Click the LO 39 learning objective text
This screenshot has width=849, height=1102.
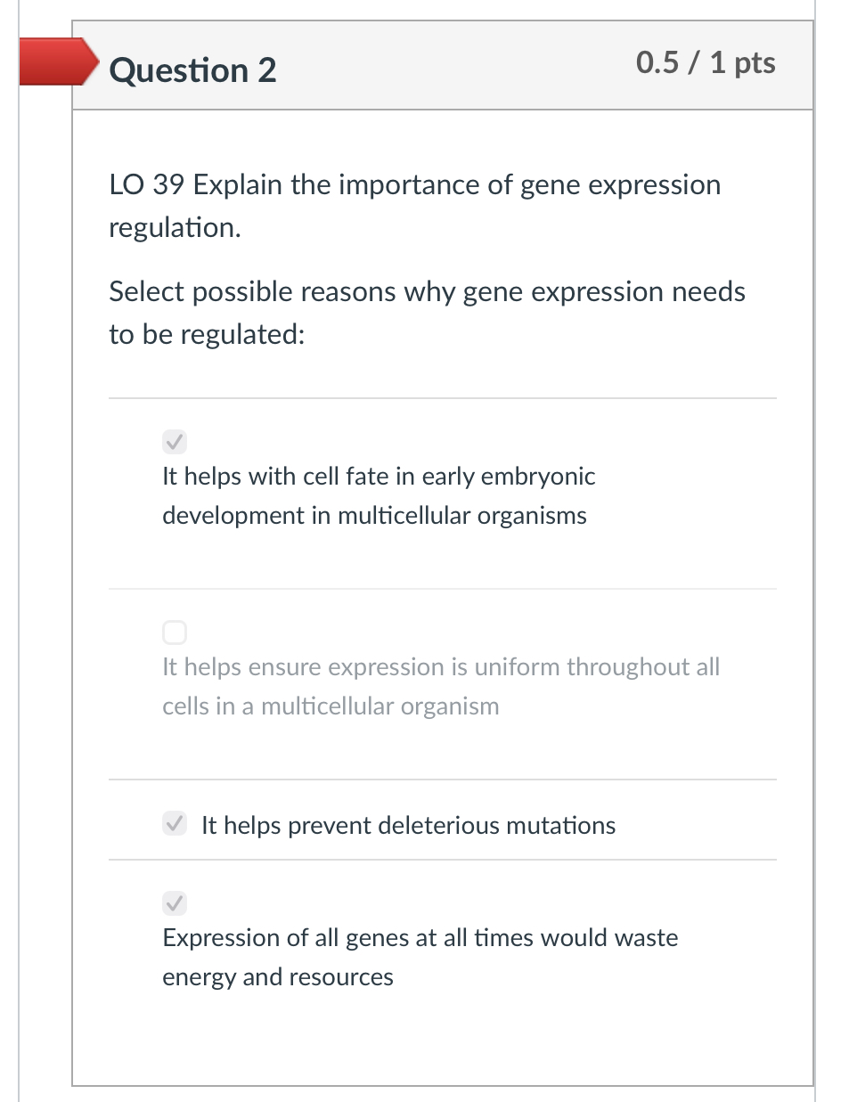(414, 205)
